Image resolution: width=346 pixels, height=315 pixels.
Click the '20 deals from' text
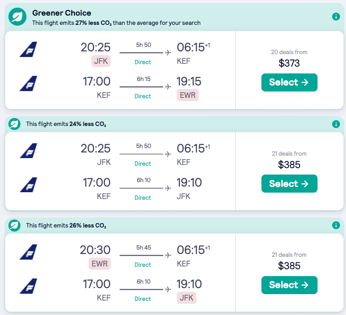[289, 52]
